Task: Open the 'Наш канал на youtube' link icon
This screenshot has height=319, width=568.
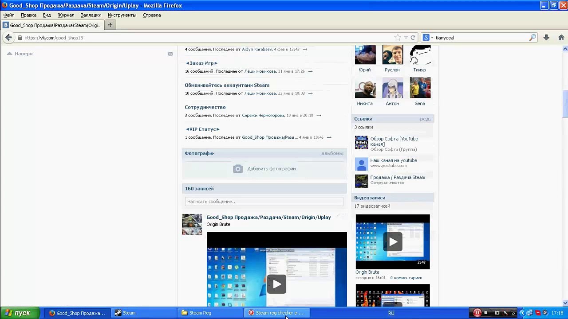Action: tap(362, 163)
